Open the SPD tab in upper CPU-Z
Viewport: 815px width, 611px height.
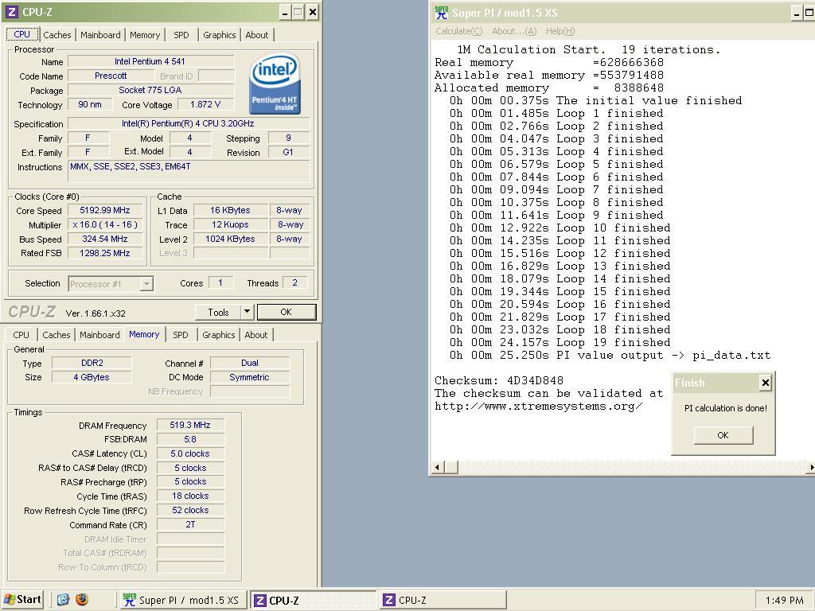[x=181, y=35]
